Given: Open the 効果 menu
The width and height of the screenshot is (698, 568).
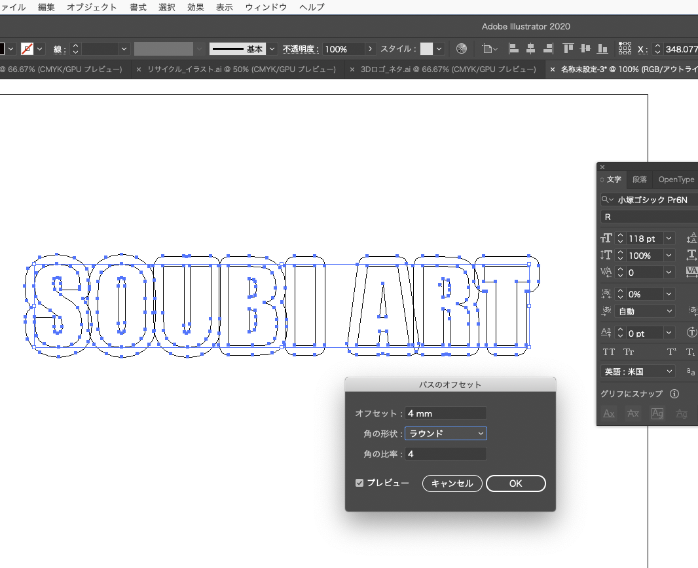Looking at the screenshot, I should 195,7.
